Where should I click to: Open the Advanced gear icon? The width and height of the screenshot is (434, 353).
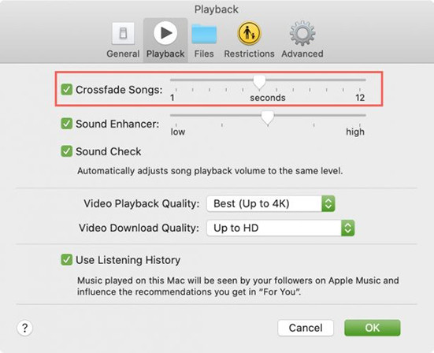[302, 33]
